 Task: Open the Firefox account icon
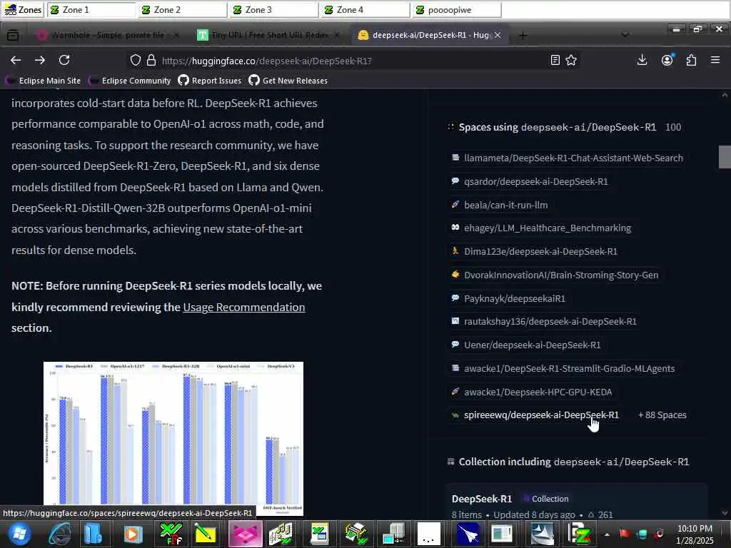pyautogui.click(x=667, y=60)
